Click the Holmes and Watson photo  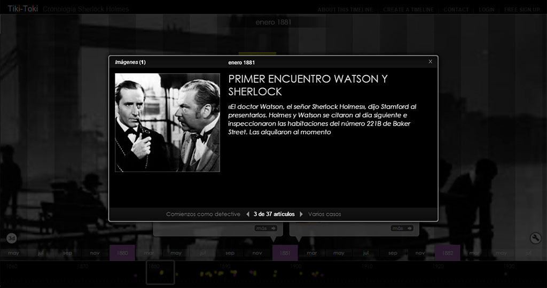pos(167,122)
